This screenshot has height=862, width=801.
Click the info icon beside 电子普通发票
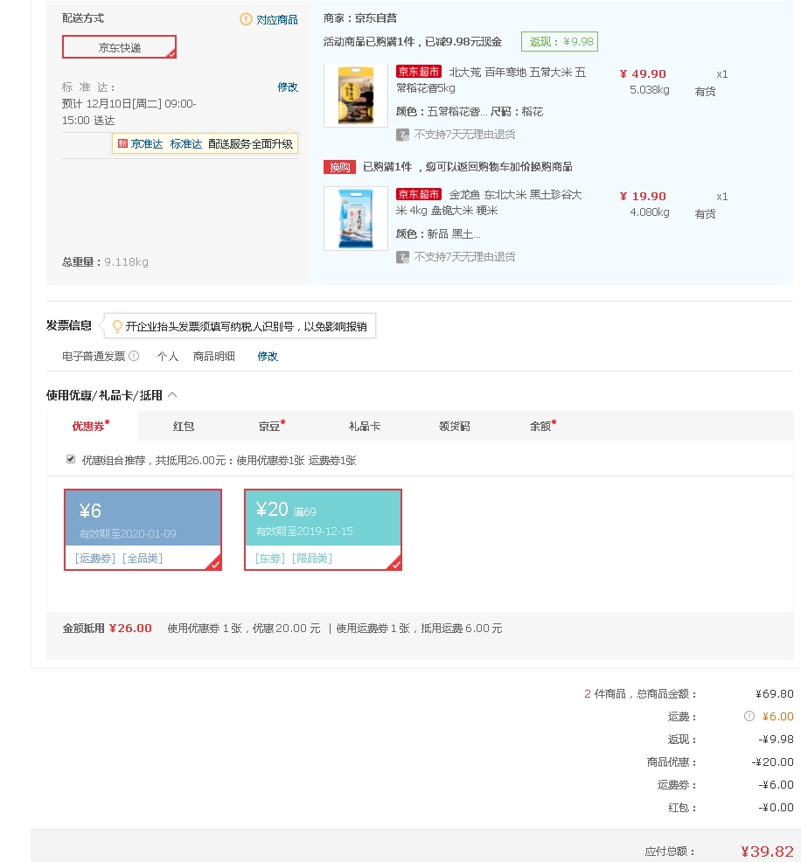134,356
